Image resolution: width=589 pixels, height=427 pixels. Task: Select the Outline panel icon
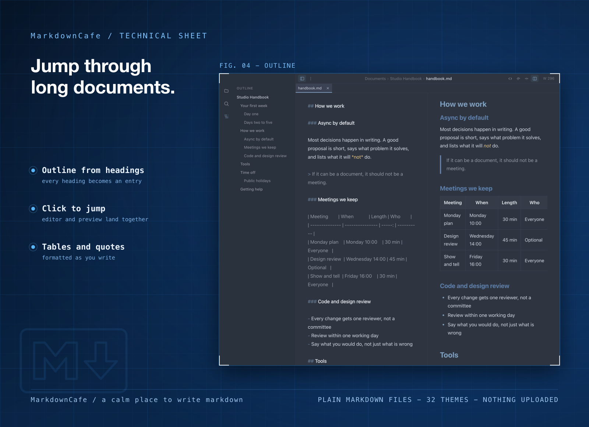pos(226,116)
